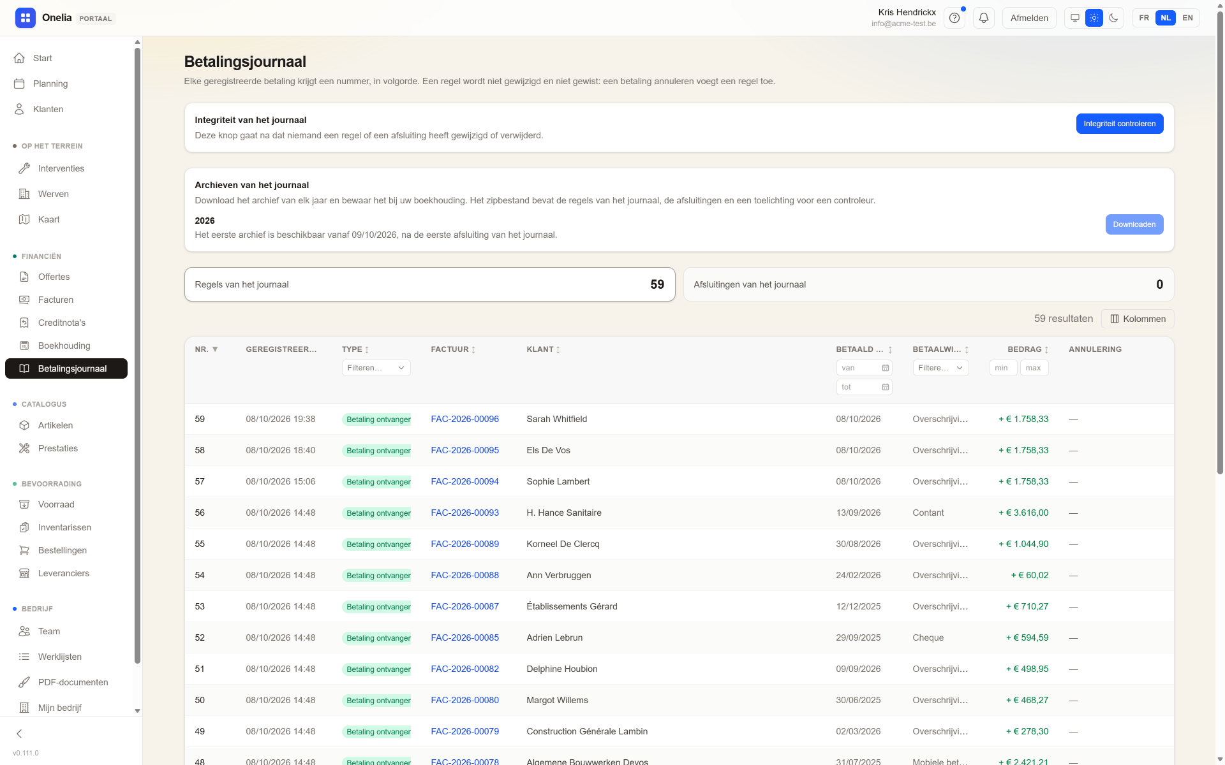The width and height of the screenshot is (1225, 765).
Task: Open Start in the sidebar
Action: tap(66, 58)
